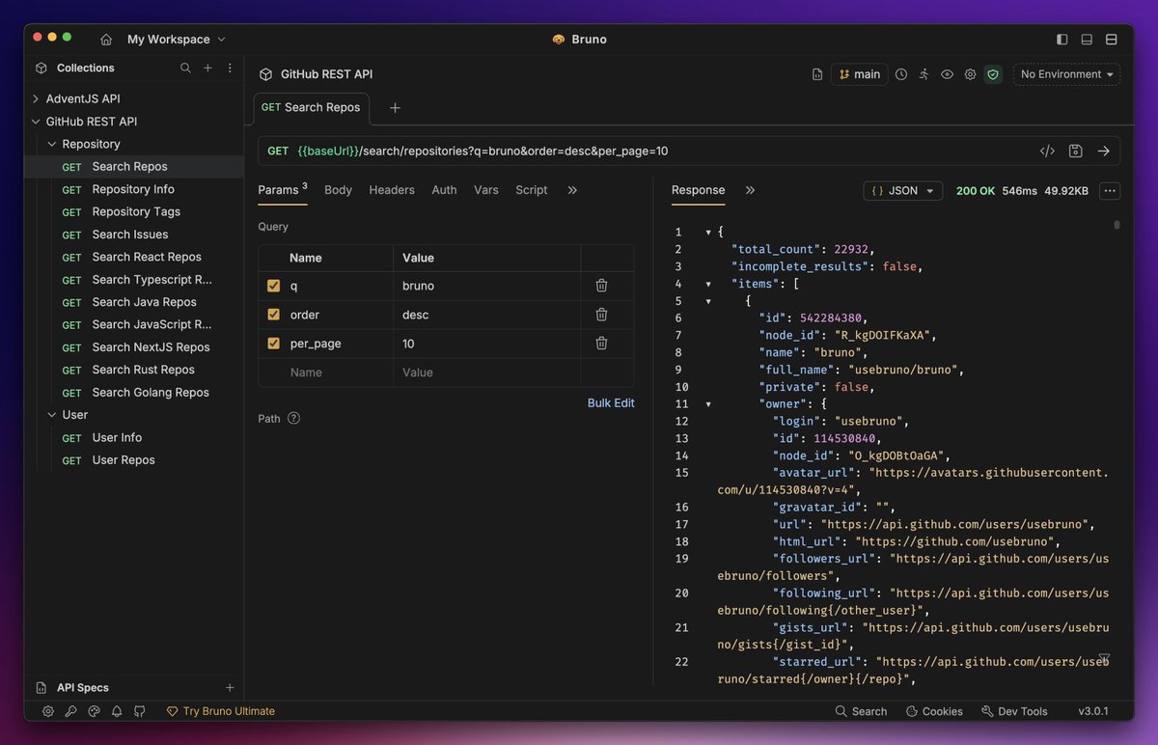This screenshot has width=1158, height=745.
Task: Open notifications bell icon
Action: click(117, 711)
